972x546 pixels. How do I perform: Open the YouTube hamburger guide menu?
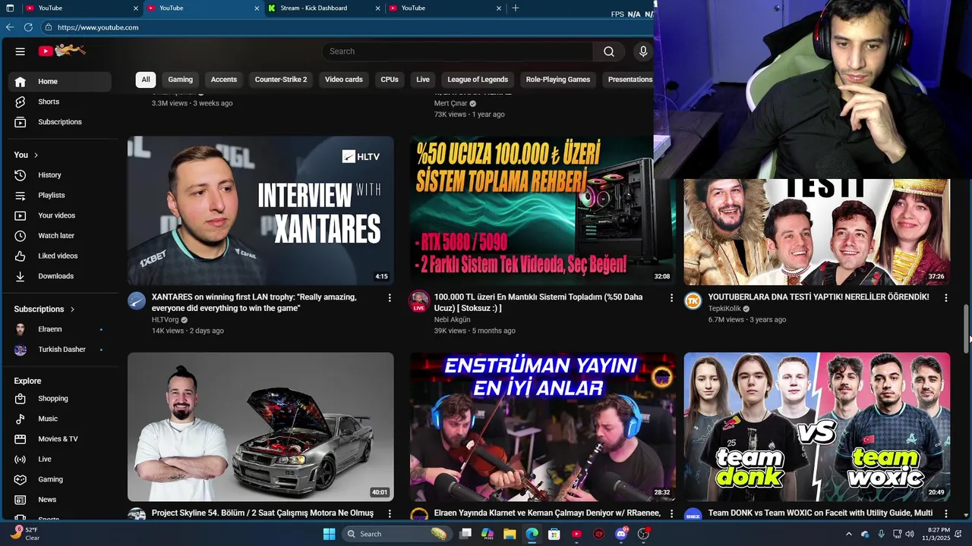21,52
